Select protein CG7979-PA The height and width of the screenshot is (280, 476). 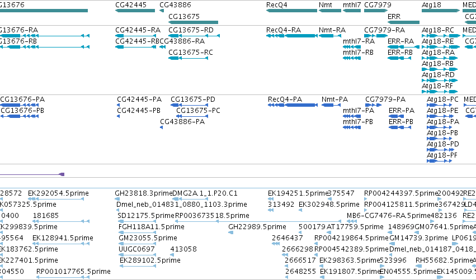(373, 105)
